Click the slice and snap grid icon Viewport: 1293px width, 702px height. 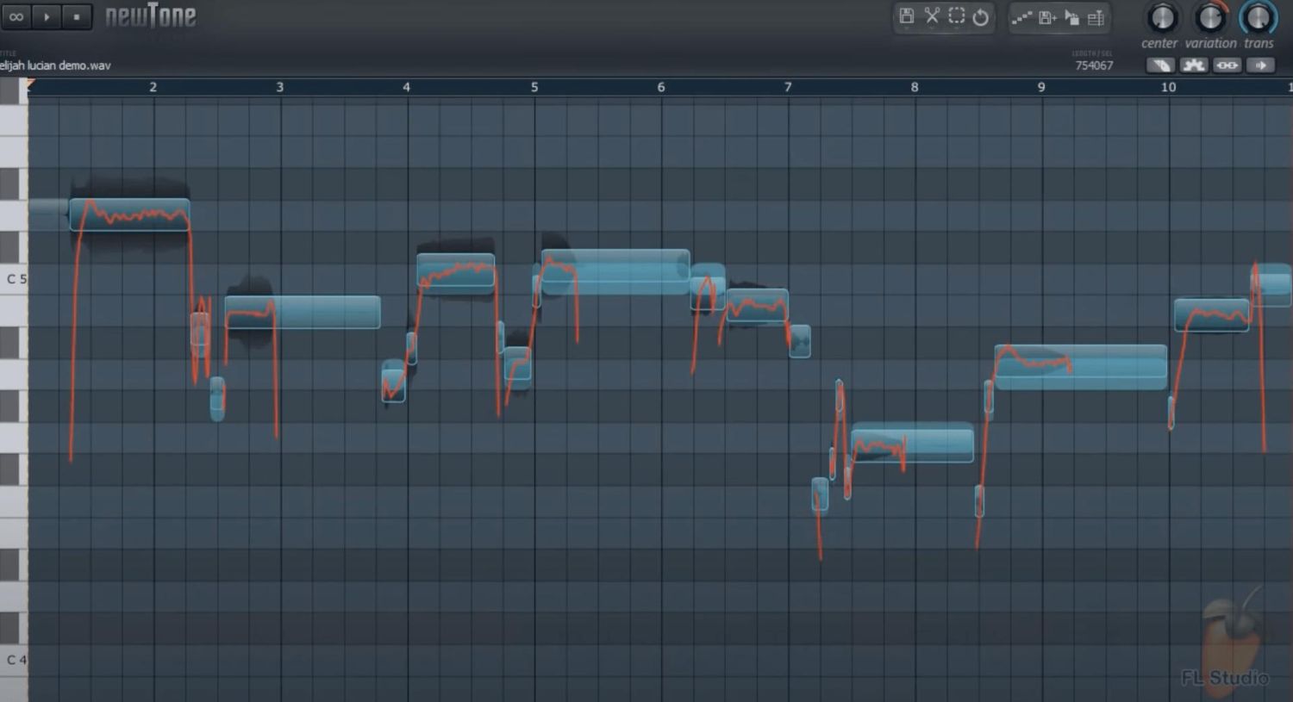1096,17
